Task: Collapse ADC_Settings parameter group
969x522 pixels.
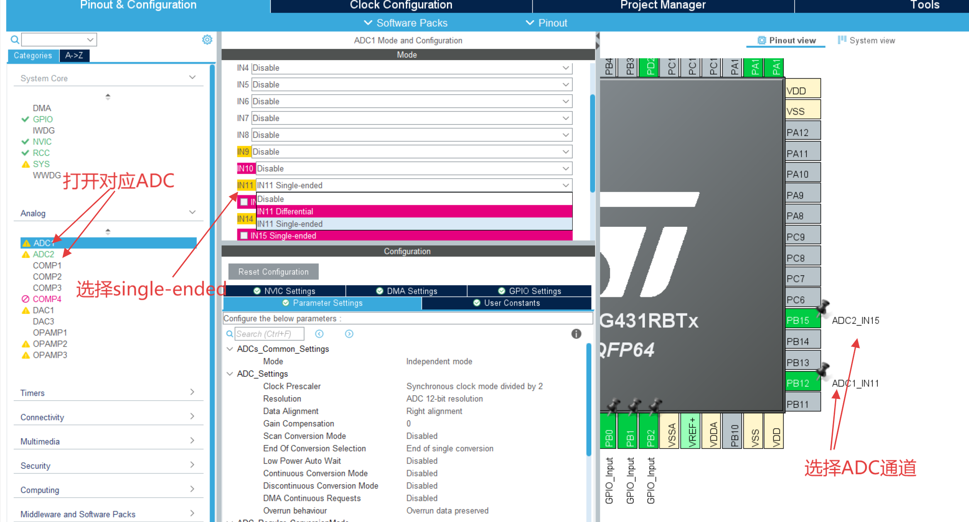Action: coord(229,374)
